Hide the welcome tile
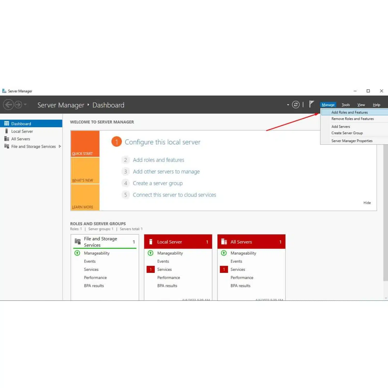This screenshot has width=388, height=388. tap(367, 203)
